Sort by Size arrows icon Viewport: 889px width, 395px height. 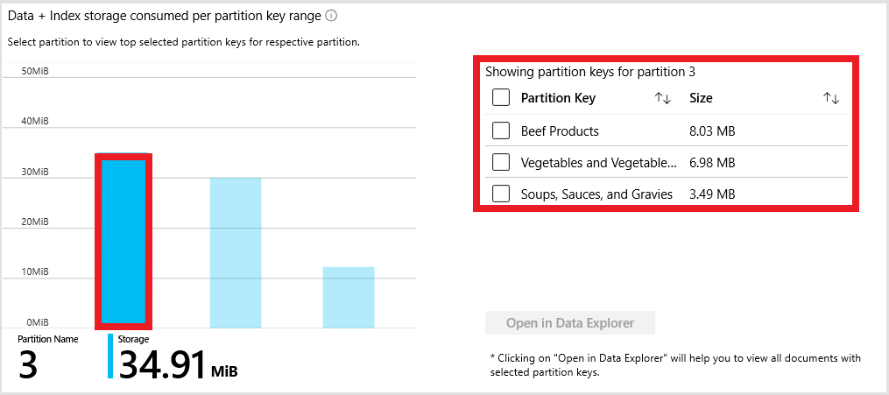[831, 98]
